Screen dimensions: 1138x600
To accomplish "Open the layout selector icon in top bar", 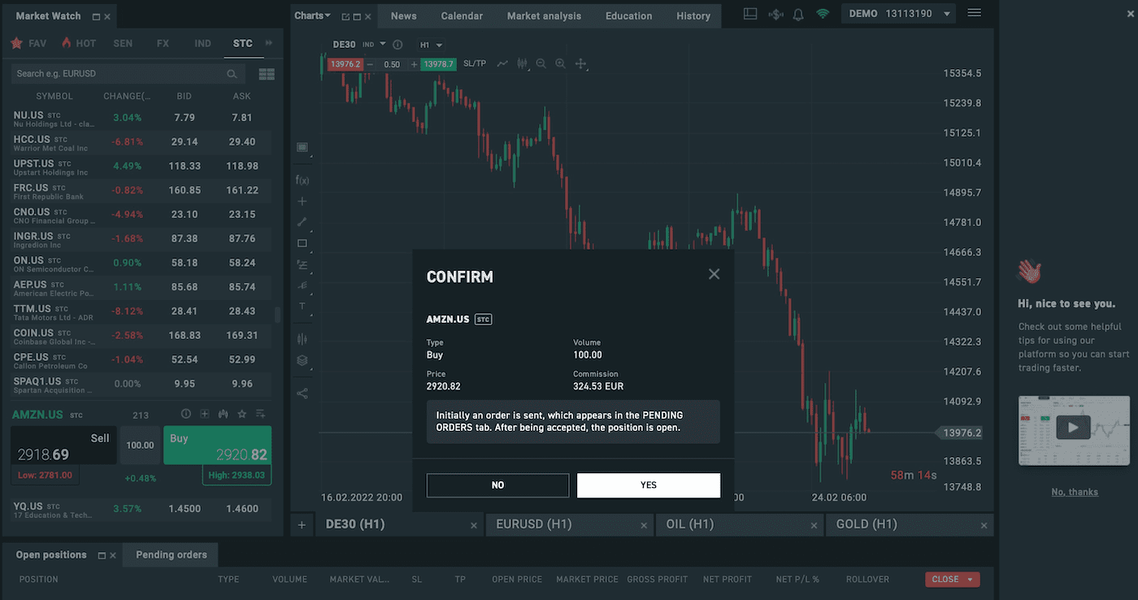I will click(750, 14).
